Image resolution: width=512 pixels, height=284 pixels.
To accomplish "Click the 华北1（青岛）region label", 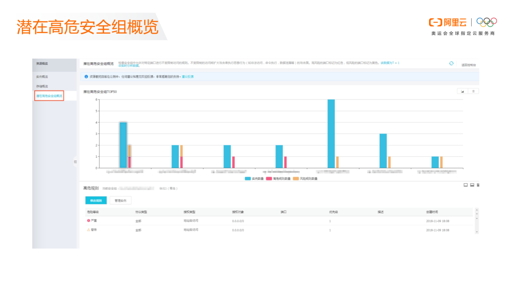I will [x=168, y=188].
